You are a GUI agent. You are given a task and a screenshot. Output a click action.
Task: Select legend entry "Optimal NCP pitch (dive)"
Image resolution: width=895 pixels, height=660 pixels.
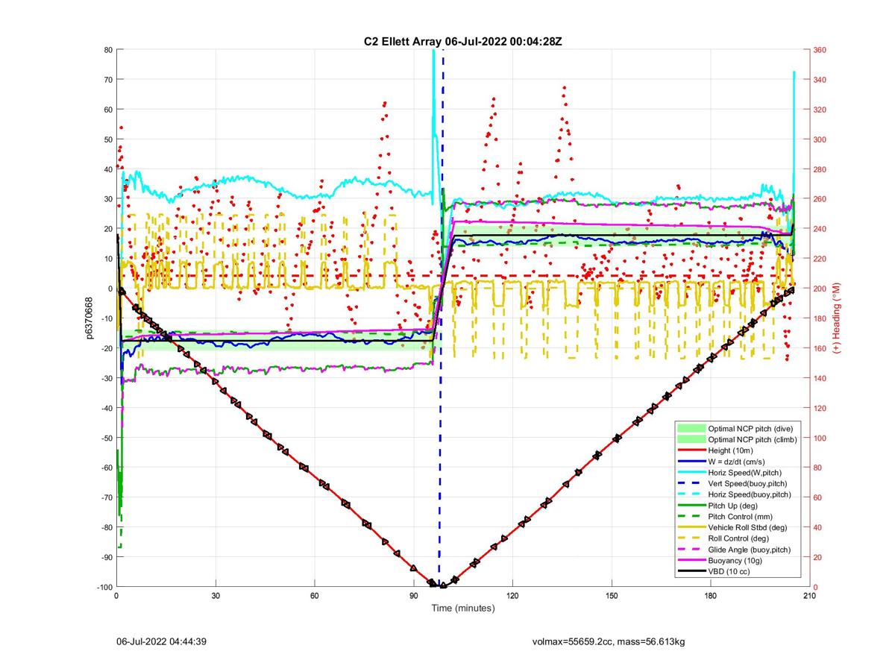tap(752, 429)
